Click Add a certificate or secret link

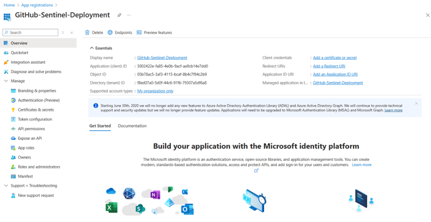tap(334, 58)
